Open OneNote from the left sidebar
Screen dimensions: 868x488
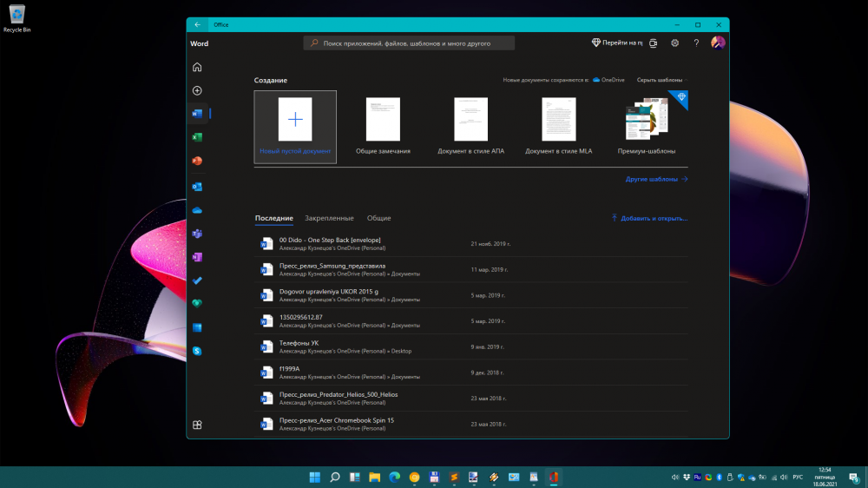click(197, 258)
